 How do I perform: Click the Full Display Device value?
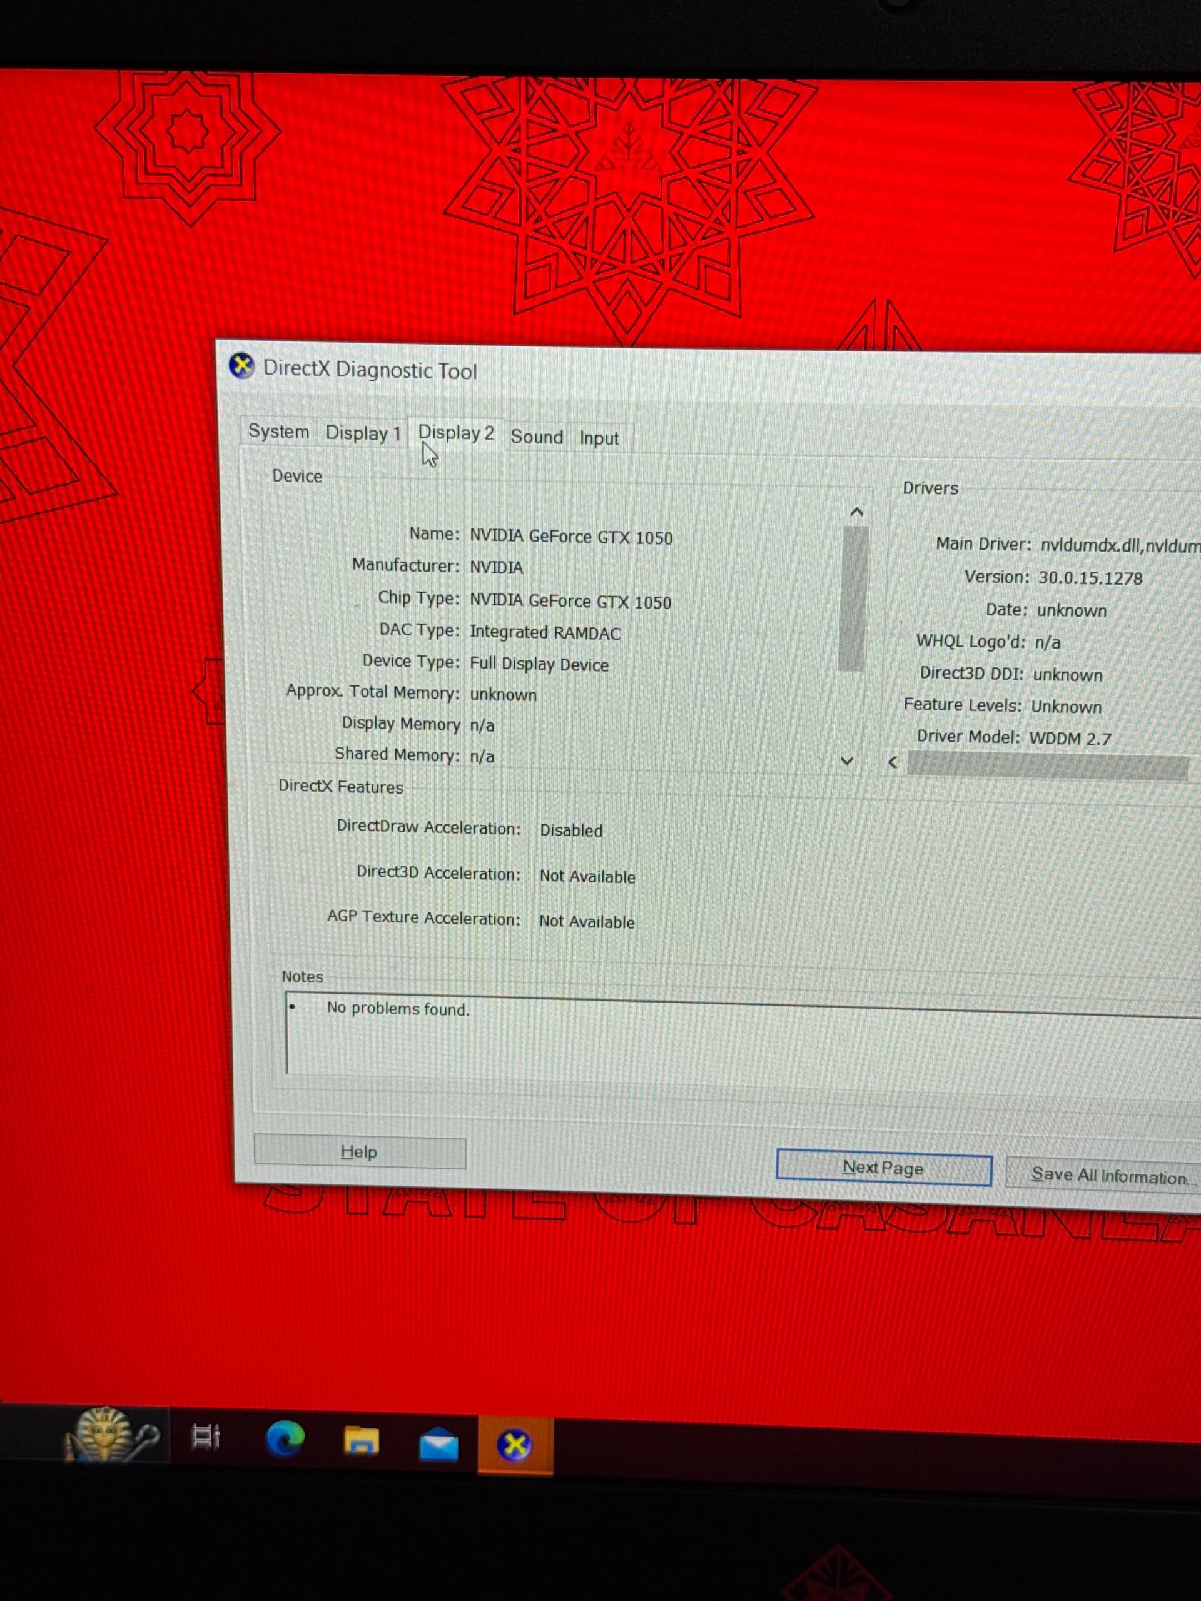point(539,664)
